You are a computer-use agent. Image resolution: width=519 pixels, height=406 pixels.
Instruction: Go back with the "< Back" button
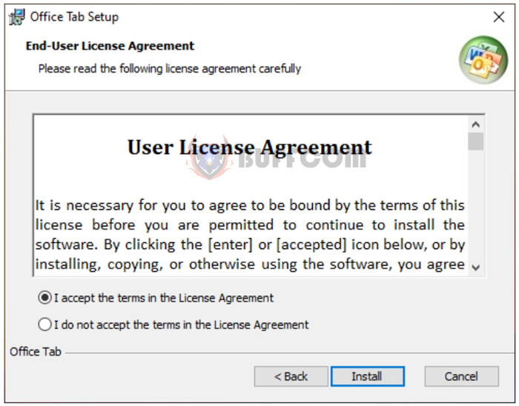tap(291, 376)
